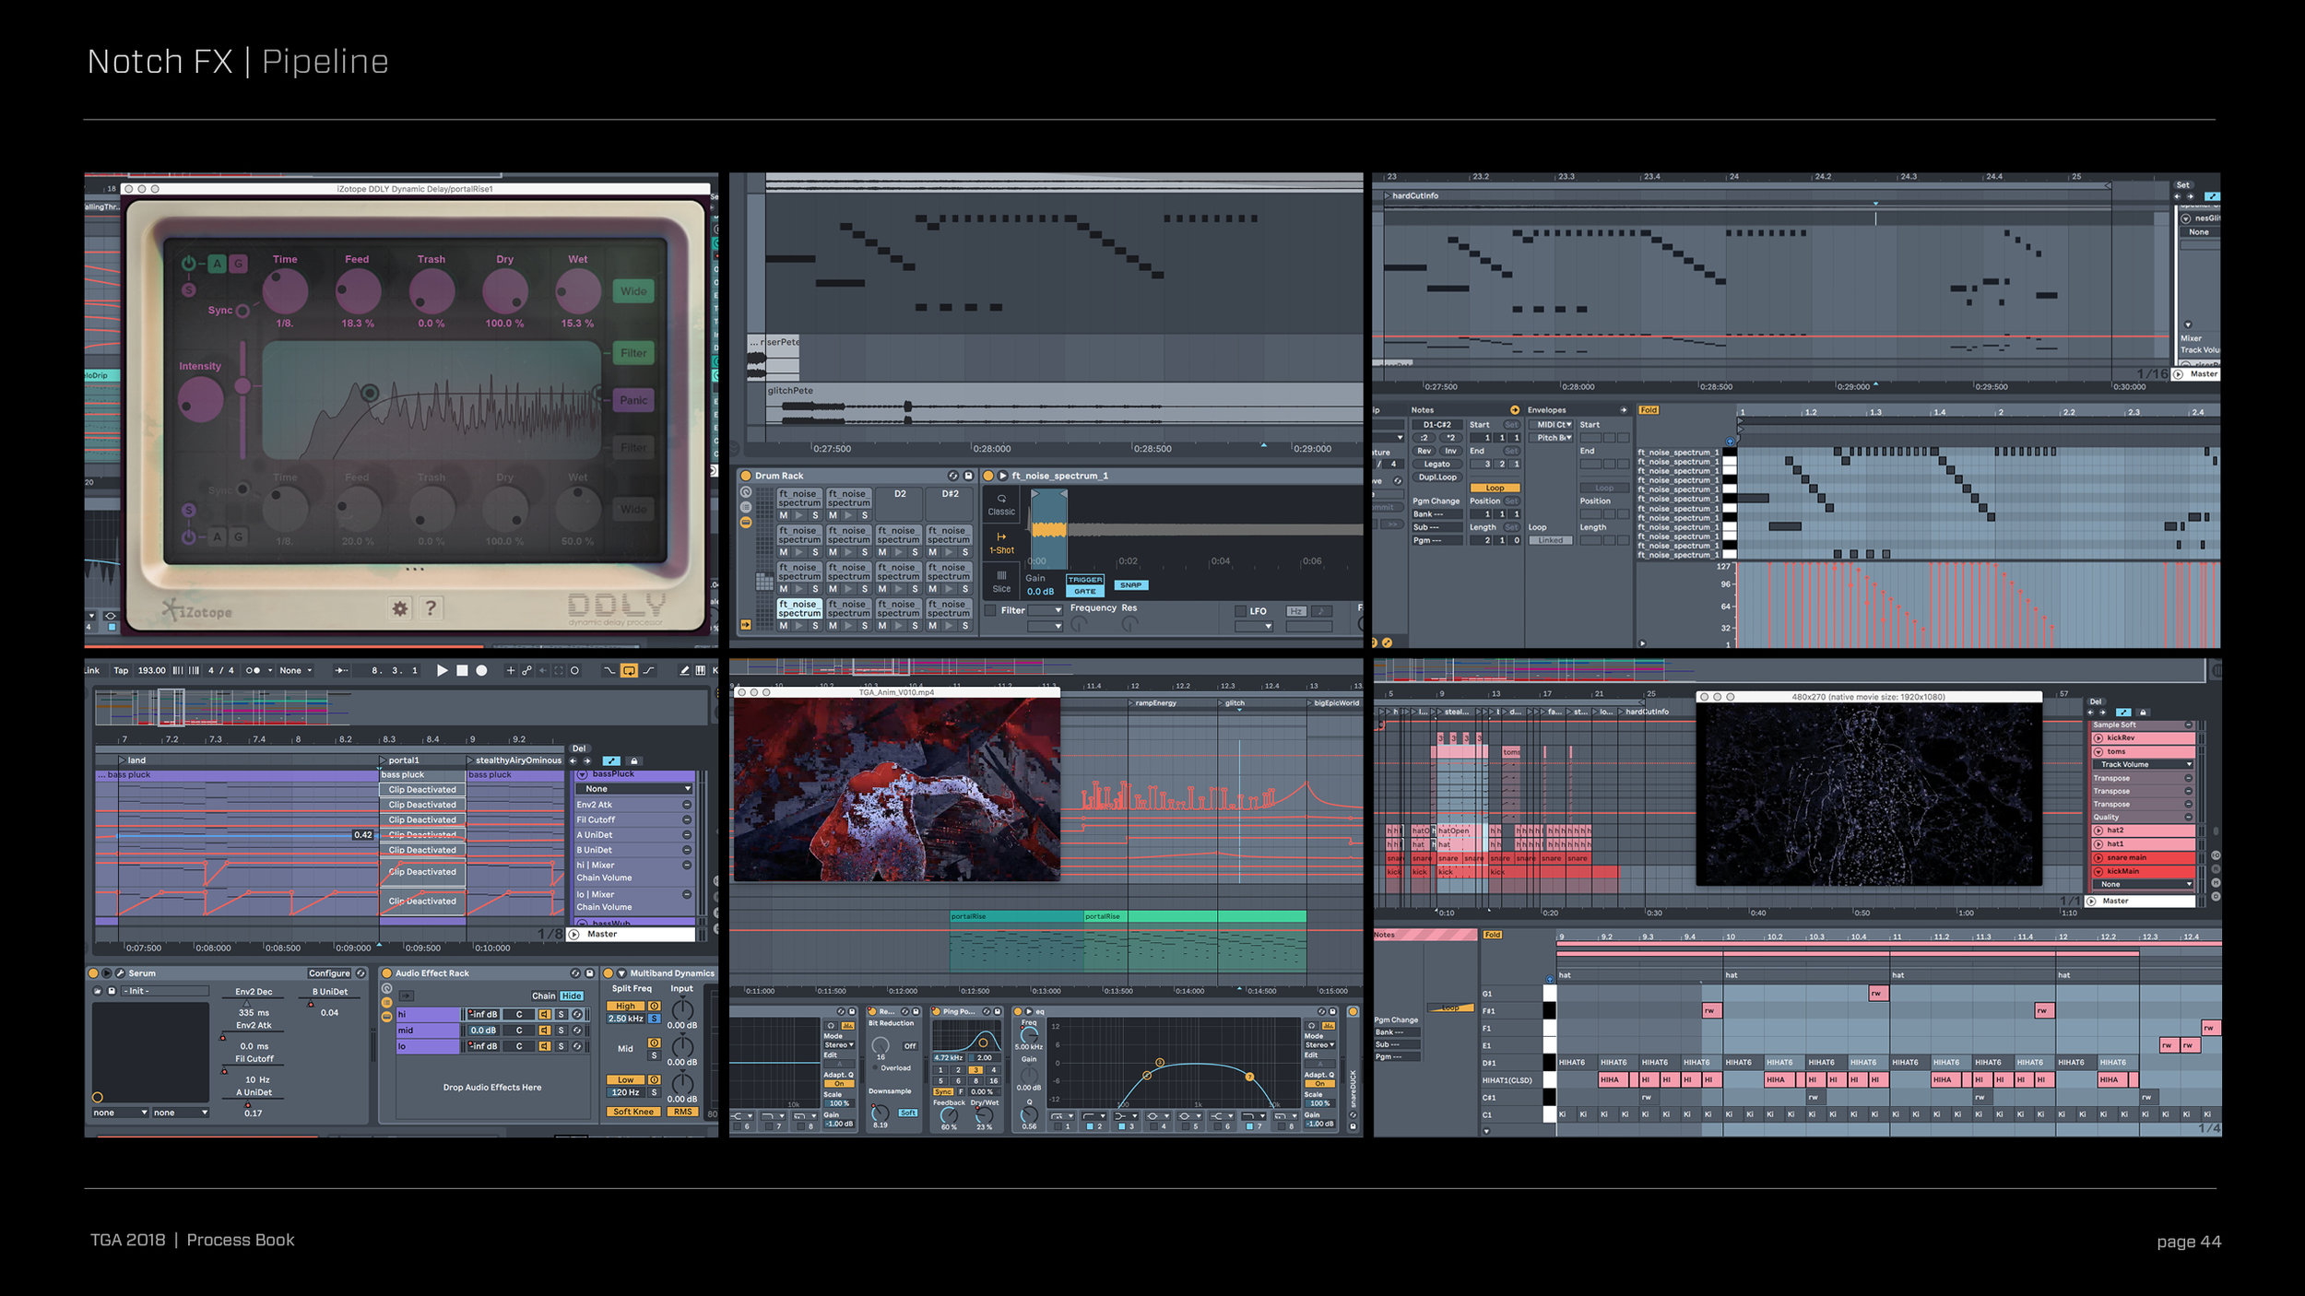Image resolution: width=2305 pixels, height=1296 pixels.
Task: Click the green Filter button in DDLY
Action: [633, 353]
